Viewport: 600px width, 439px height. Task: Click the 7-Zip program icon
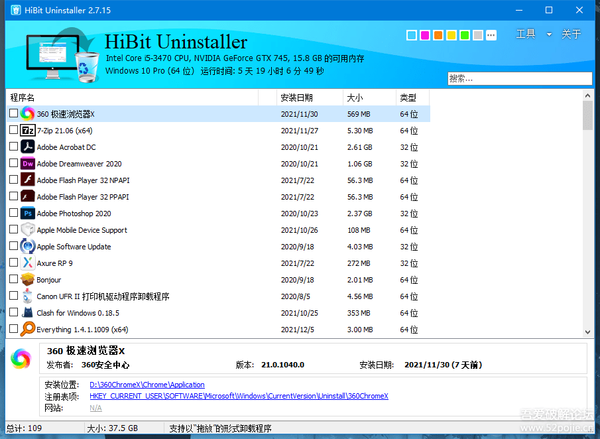click(27, 131)
